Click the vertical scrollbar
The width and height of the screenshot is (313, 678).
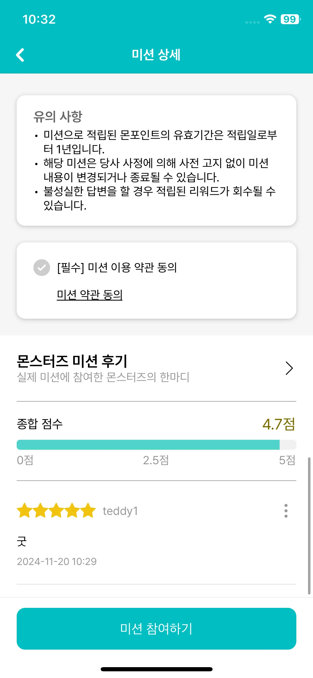(x=309, y=525)
